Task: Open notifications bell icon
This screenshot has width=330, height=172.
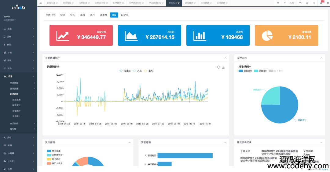Action: 321,3
